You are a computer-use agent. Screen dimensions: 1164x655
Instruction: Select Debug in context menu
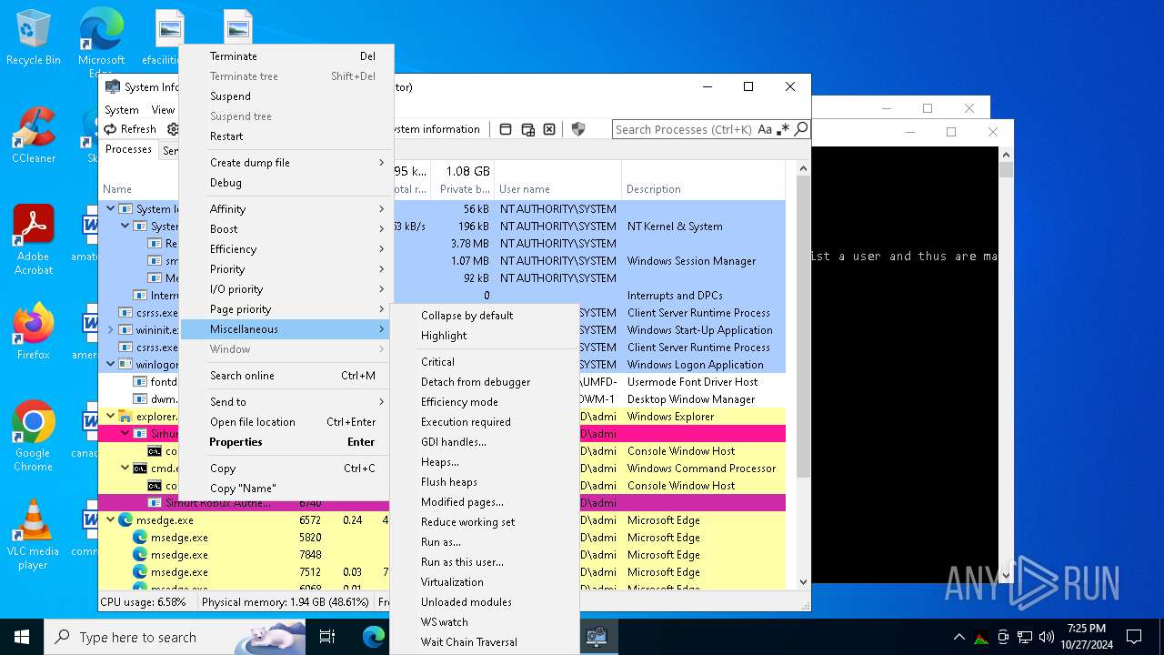point(287,183)
